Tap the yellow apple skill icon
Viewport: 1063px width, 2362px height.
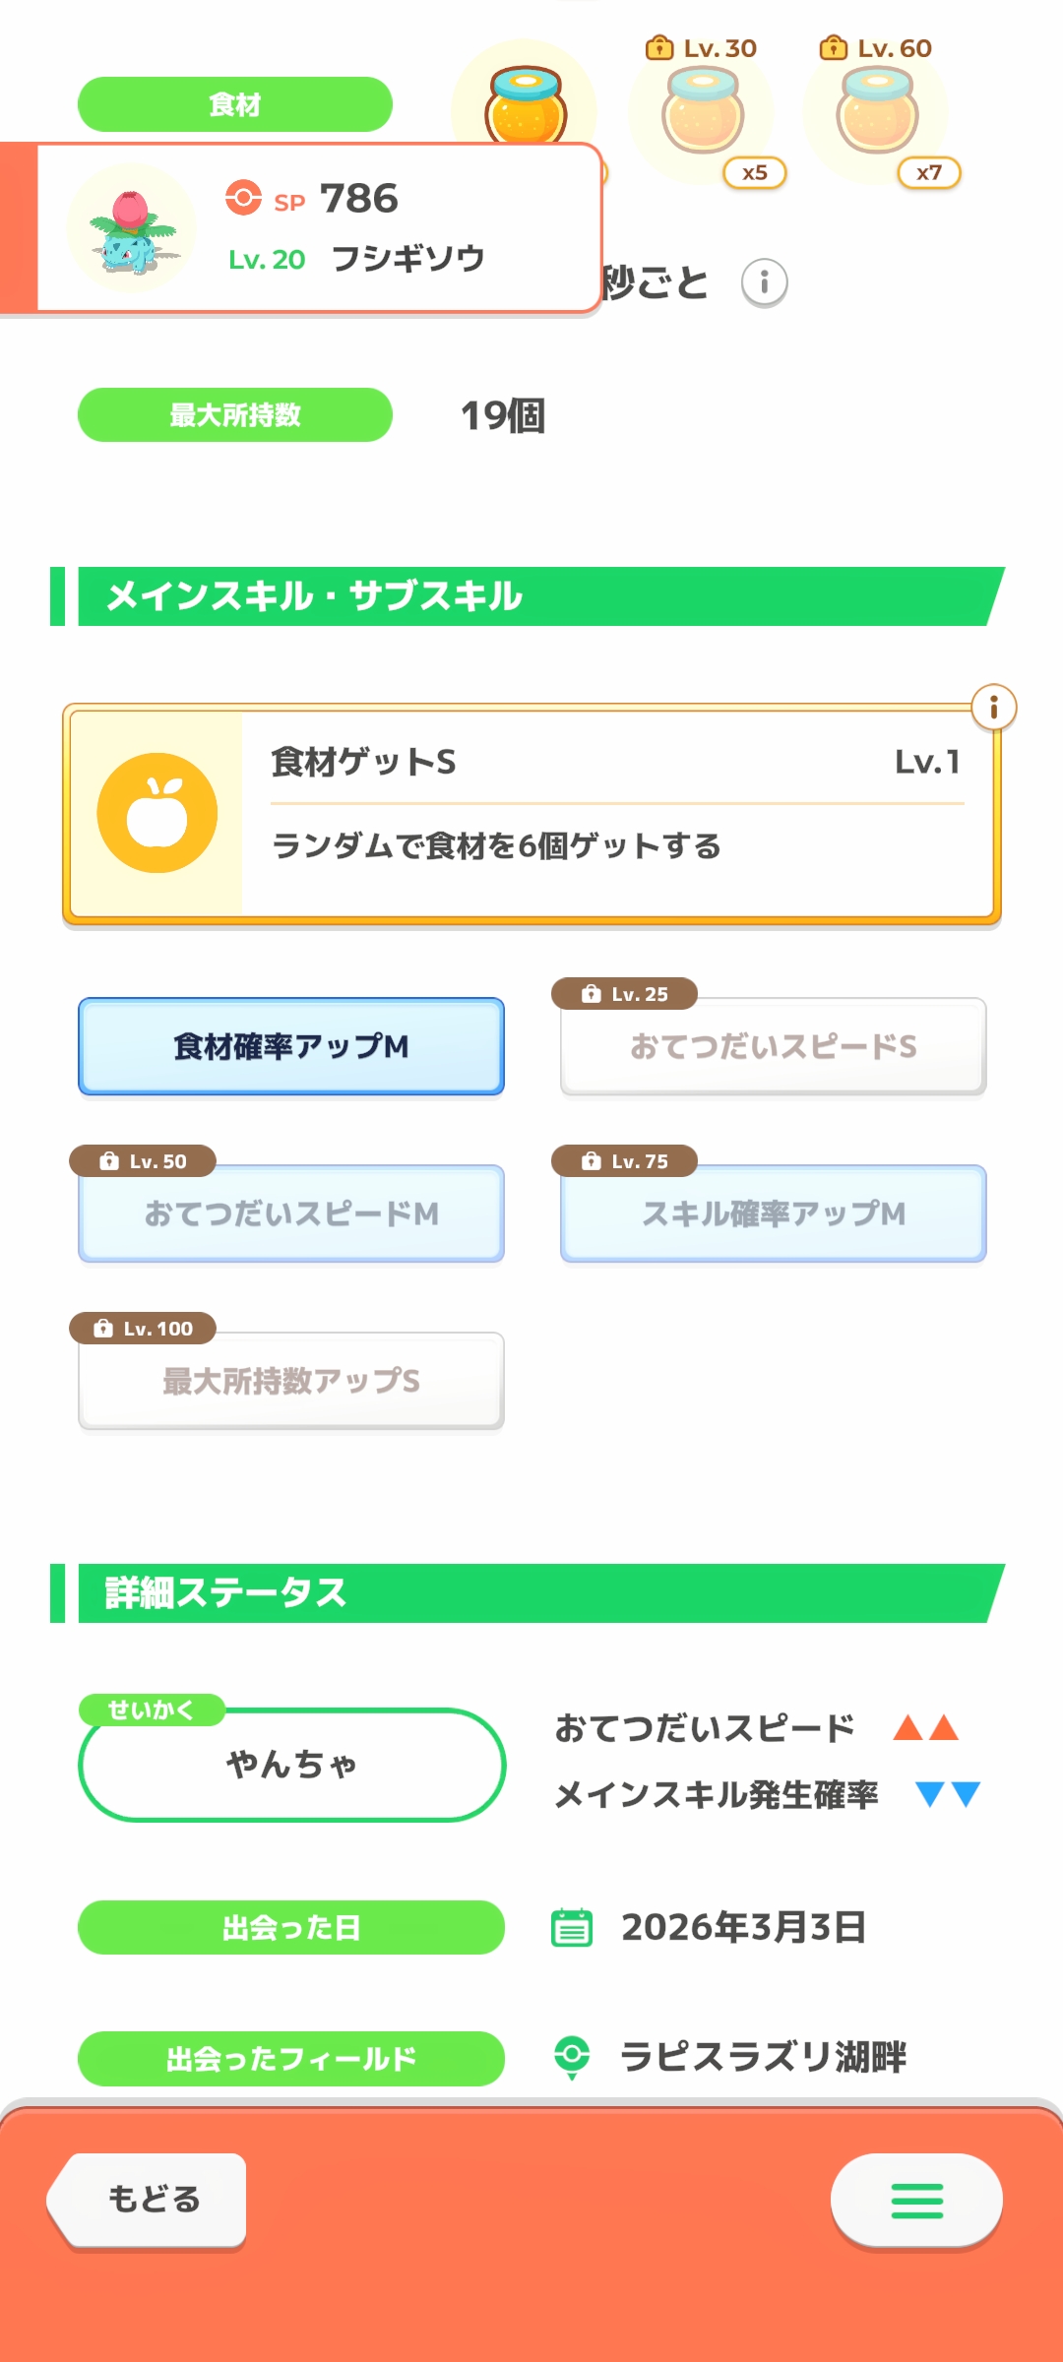(157, 813)
